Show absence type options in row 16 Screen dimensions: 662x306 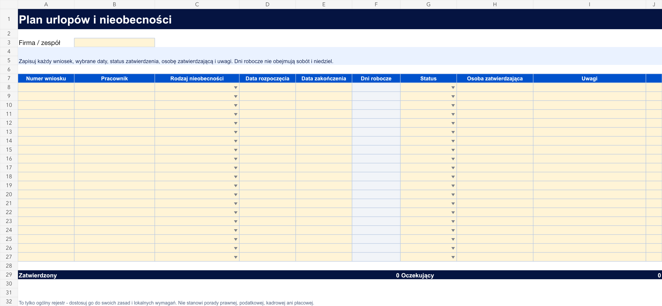[x=236, y=159]
